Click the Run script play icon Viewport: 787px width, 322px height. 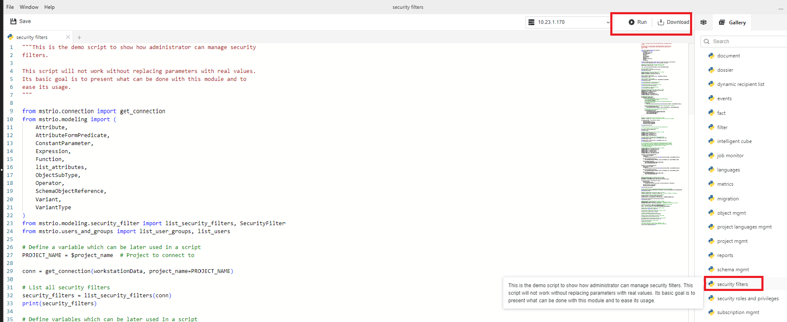631,22
